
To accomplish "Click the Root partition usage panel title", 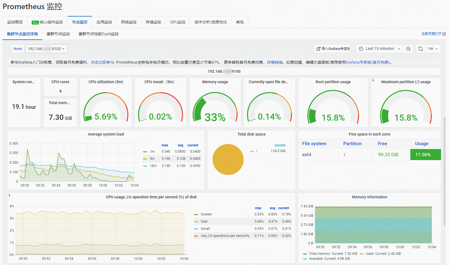I will point(333,82).
